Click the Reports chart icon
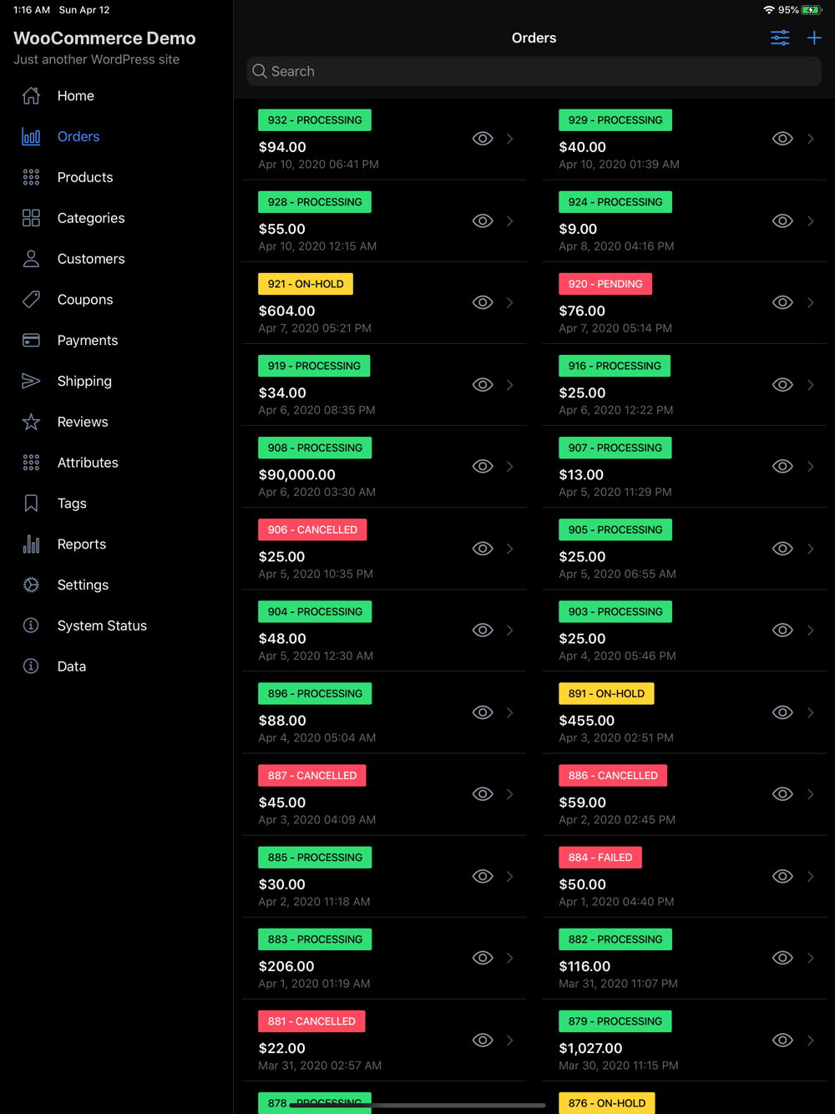The width and height of the screenshot is (835, 1114). 31,544
